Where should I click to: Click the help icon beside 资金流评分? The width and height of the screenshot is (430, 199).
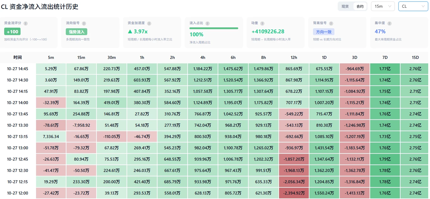coord(26,23)
